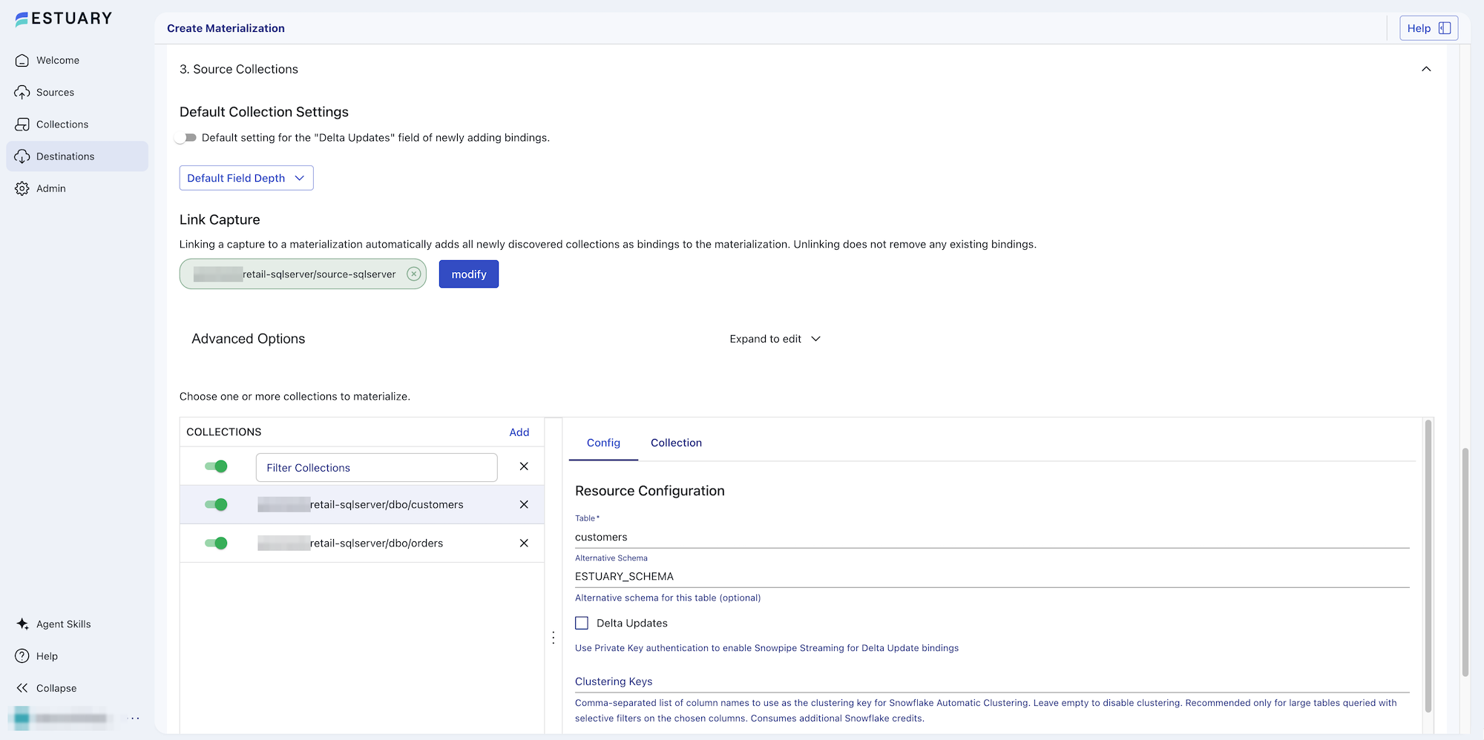The height and width of the screenshot is (740, 1484).
Task: Remove the dbo/customers collection binding
Action: point(524,504)
